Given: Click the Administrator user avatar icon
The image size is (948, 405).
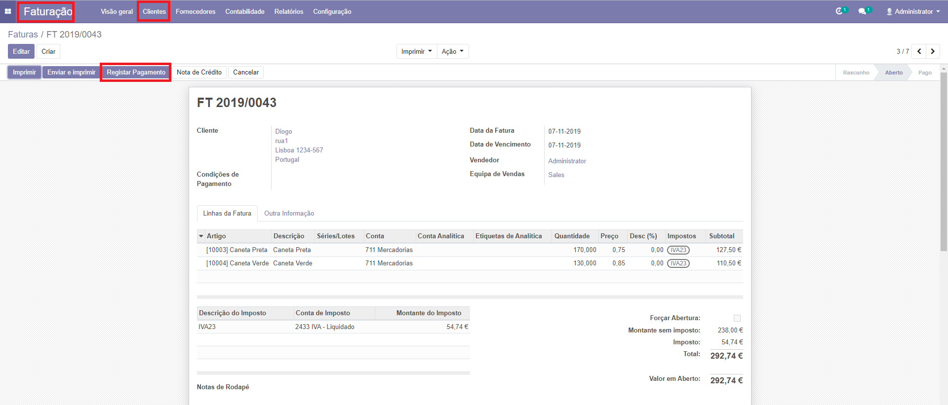Looking at the screenshot, I should 889,11.
